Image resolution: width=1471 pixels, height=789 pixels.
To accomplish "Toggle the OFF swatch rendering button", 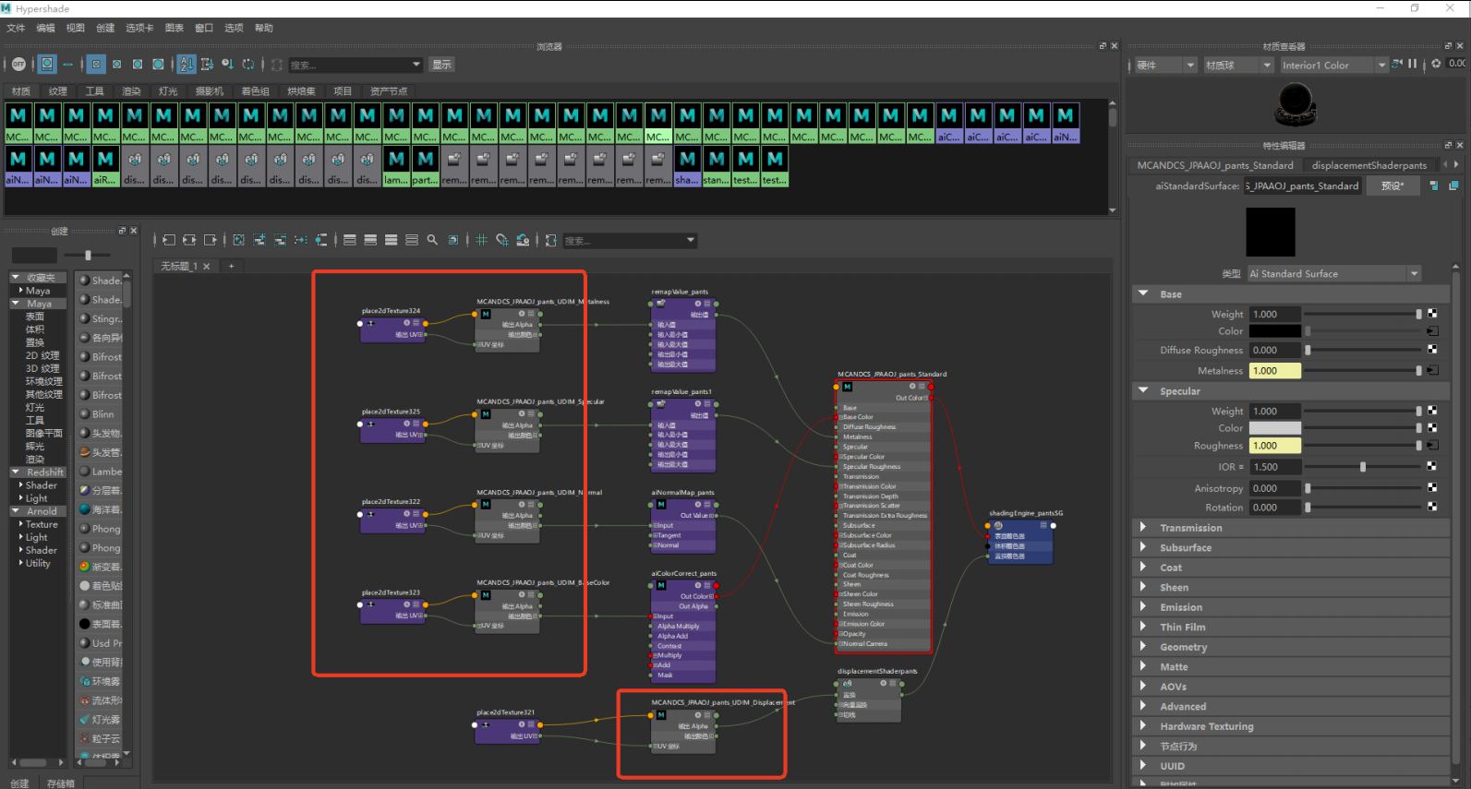I will (x=18, y=65).
